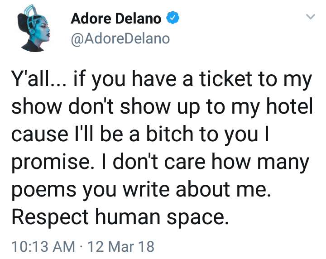Screen dimensions: 326x259
Task: Click the word "many" in the tweet
Action: point(288,162)
